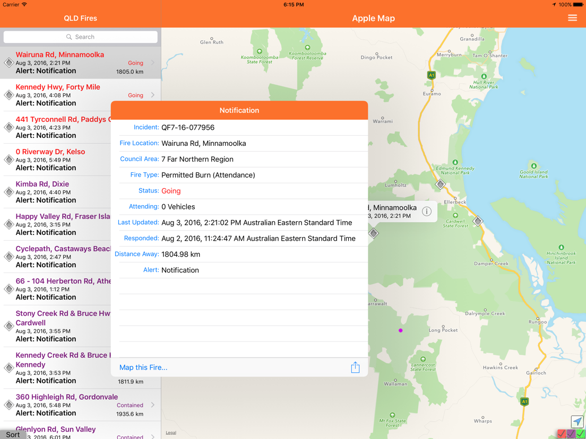Tap the Fire Type value Permitted Burn (Attendance)
Viewport: 586px width, 439px height.
(208, 175)
